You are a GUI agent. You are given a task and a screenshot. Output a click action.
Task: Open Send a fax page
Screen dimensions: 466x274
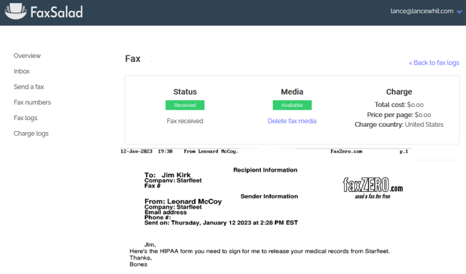pos(29,87)
